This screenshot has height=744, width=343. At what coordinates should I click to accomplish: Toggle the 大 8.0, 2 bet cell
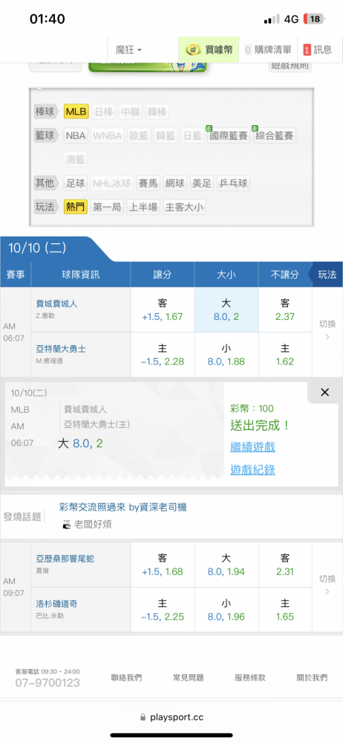pyautogui.click(x=226, y=310)
